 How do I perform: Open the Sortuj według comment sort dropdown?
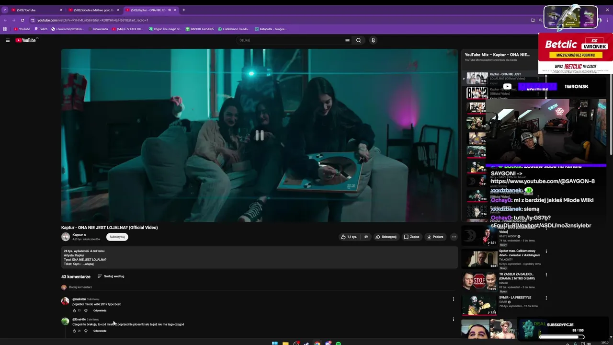(x=111, y=276)
